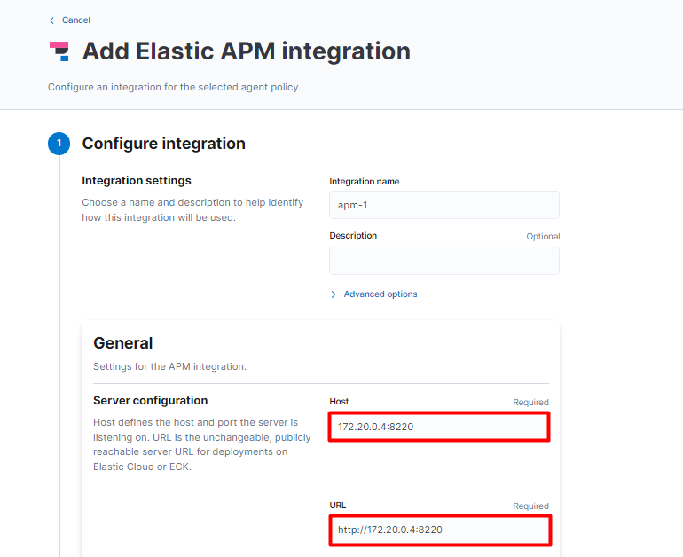Focus the Host field showing 172.20.0.4:8220
The image size is (683, 557).
tap(439, 427)
